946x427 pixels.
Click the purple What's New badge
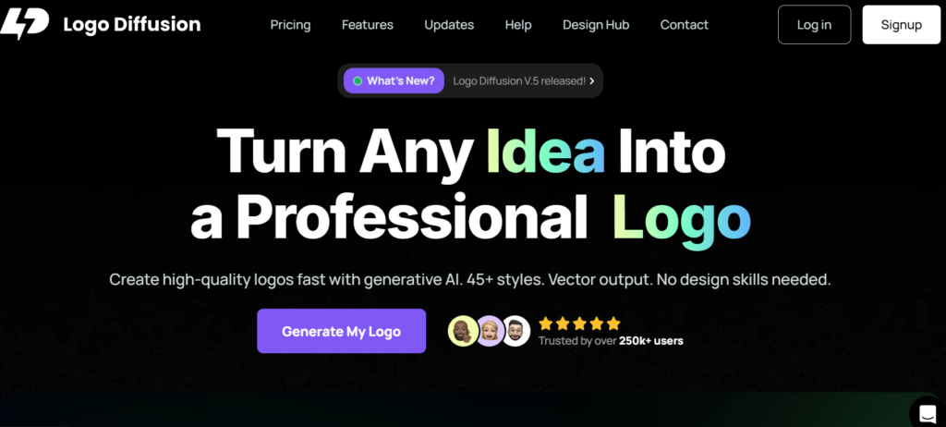coord(394,81)
